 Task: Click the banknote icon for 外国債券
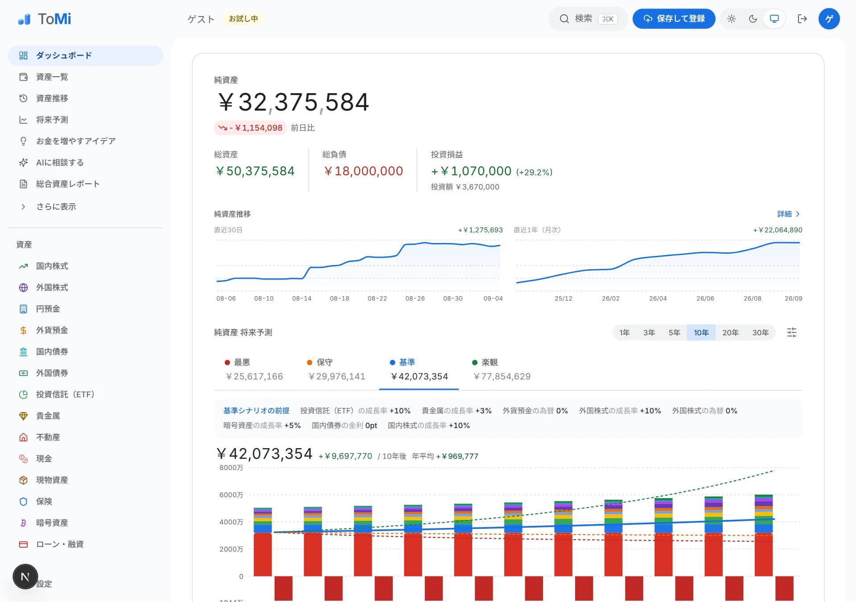pyautogui.click(x=23, y=373)
